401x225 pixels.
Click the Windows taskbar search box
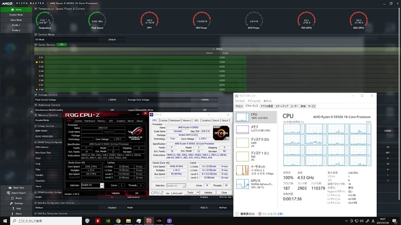tap(46, 221)
